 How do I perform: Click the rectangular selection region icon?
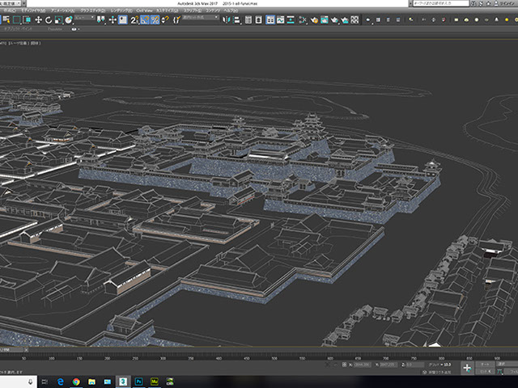[16, 19]
